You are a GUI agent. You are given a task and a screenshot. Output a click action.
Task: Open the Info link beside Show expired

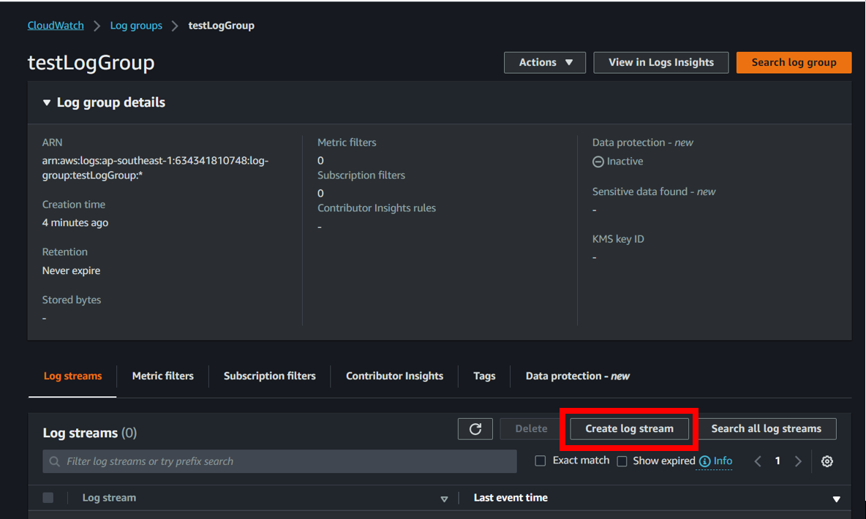[x=723, y=461]
